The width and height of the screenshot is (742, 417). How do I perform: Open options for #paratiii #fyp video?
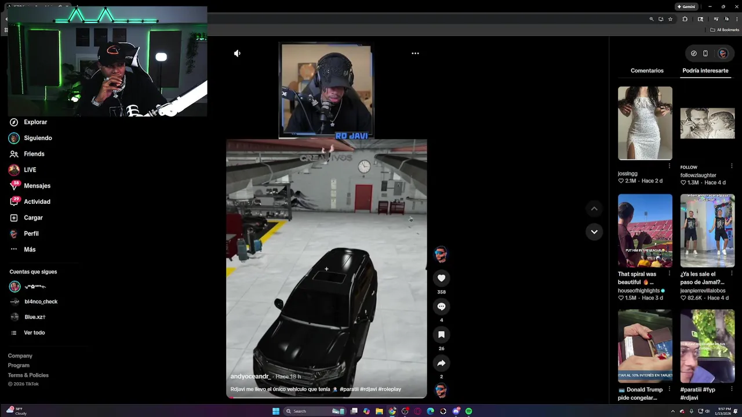[732, 389]
